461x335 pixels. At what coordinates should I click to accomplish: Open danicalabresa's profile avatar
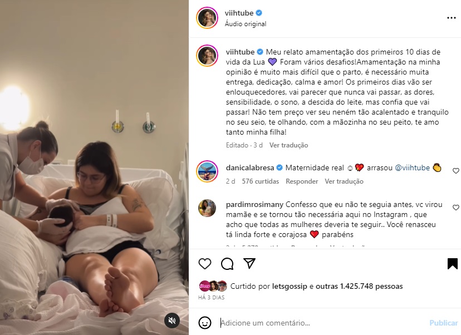207,171
